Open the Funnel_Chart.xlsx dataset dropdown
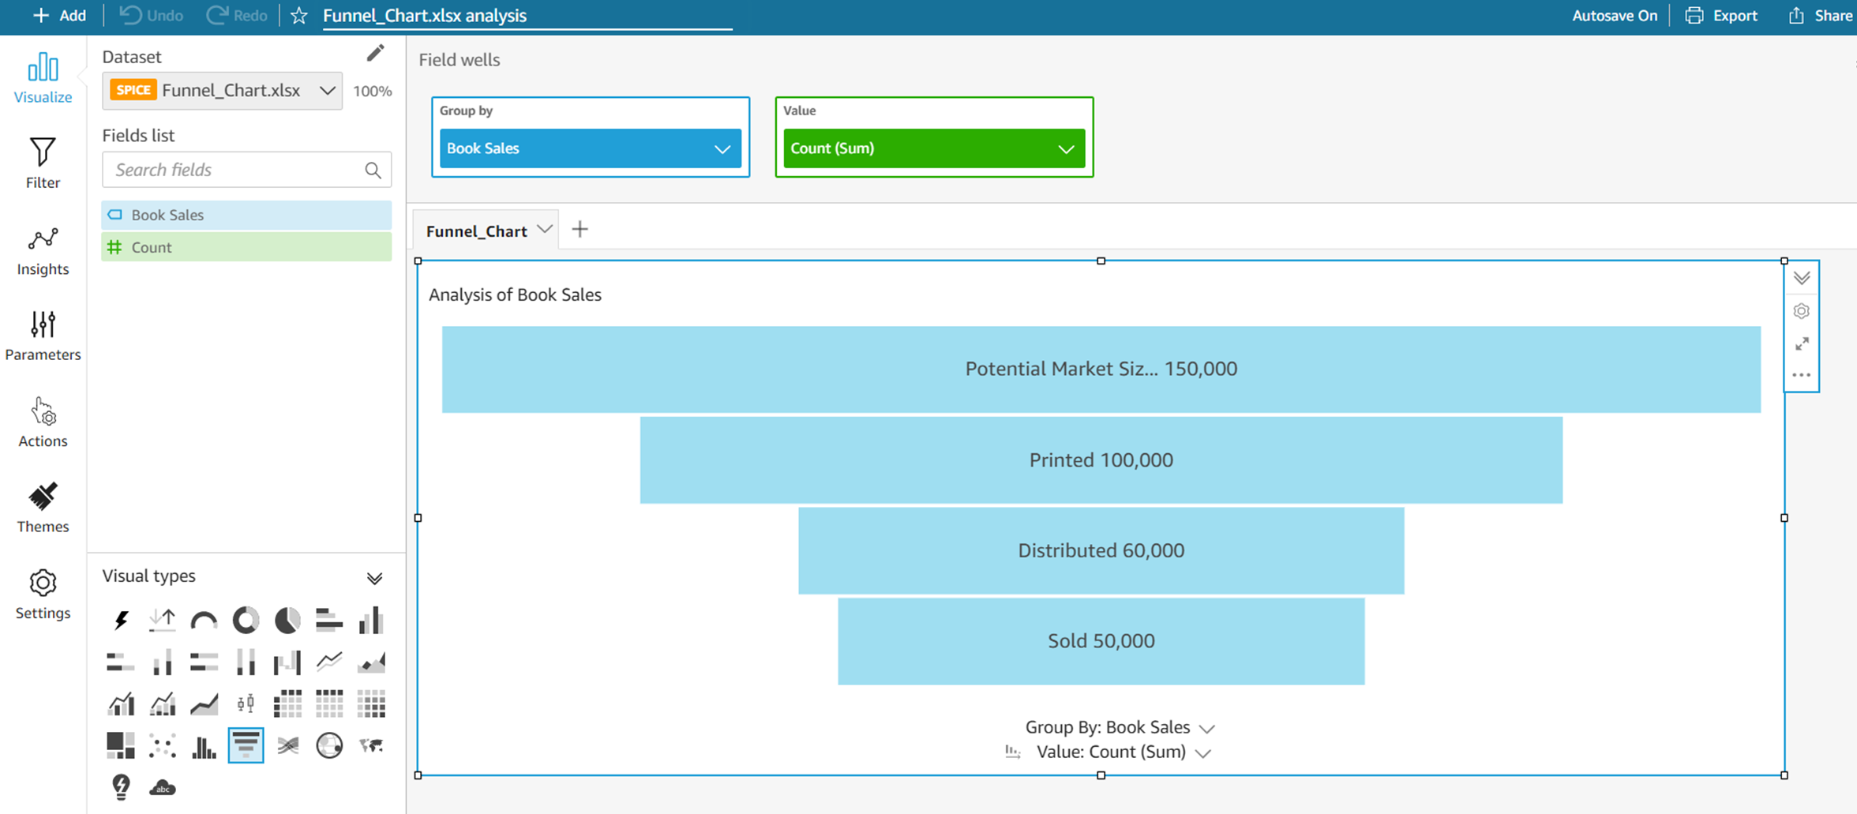Viewport: 1857px width, 814px height. coord(327,91)
